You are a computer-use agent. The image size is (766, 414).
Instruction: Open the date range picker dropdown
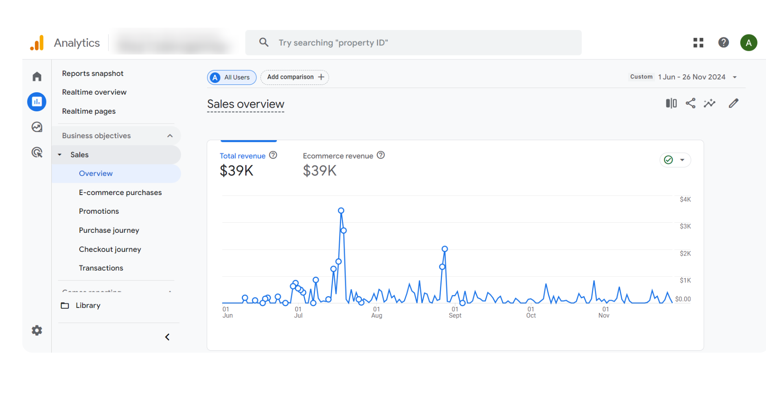pyautogui.click(x=735, y=77)
